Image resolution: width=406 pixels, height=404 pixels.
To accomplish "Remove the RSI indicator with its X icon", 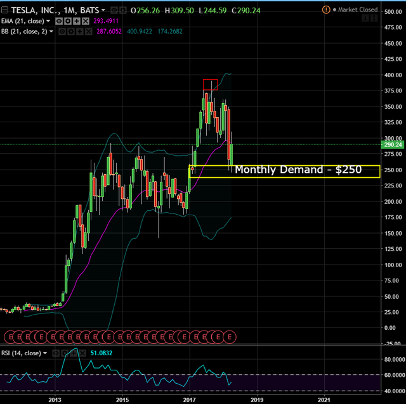I will point(82,353).
